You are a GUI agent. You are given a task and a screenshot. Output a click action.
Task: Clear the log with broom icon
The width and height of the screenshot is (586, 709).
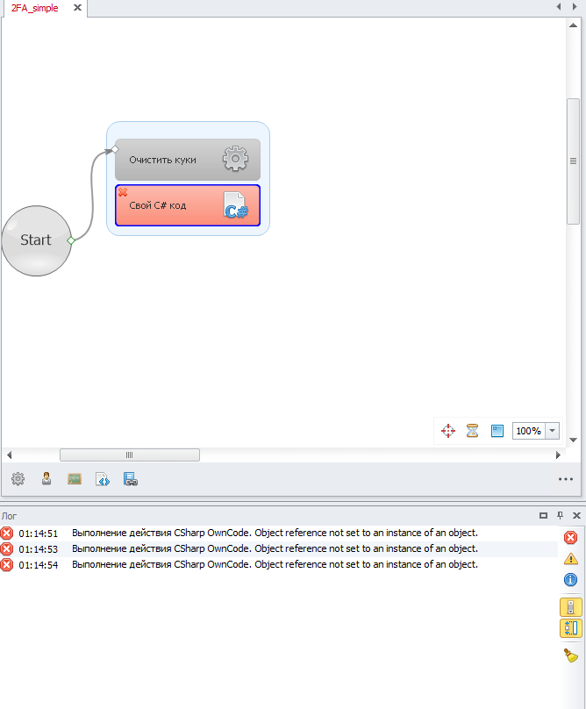coord(570,655)
